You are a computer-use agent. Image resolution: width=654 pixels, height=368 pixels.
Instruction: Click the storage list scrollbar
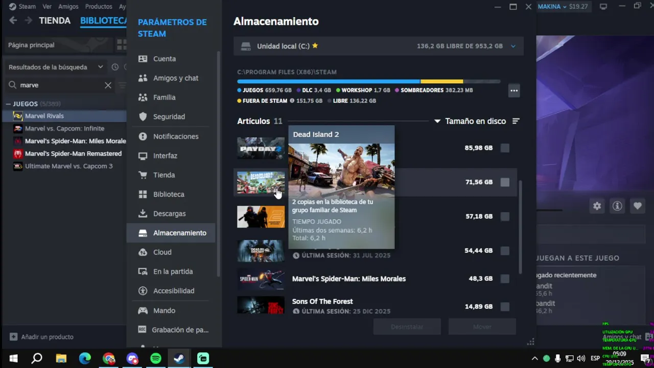pyautogui.click(x=520, y=226)
